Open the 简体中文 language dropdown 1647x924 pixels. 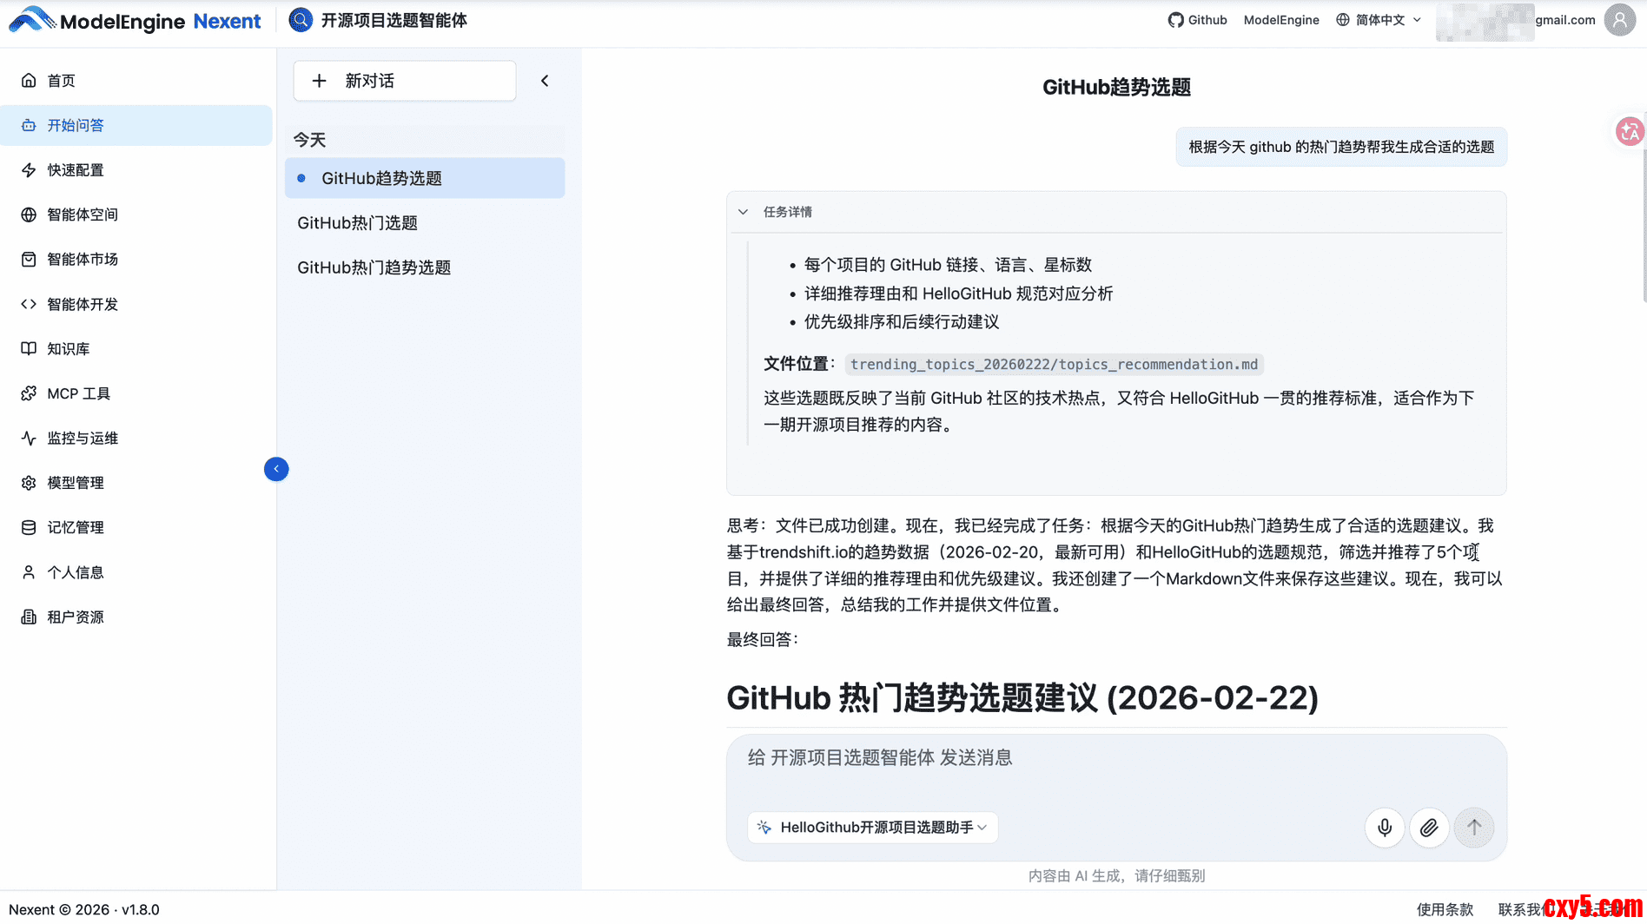coord(1379,20)
